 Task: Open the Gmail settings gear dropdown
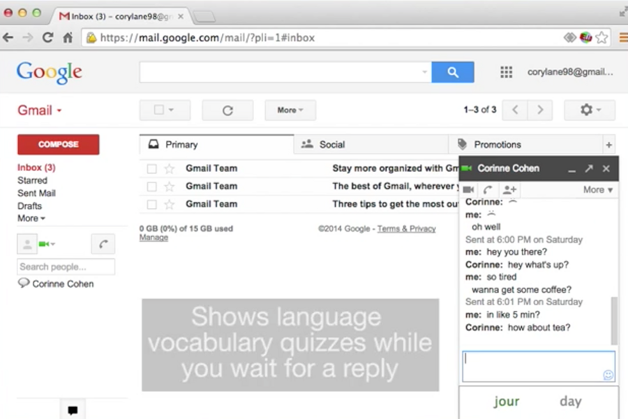(x=589, y=110)
